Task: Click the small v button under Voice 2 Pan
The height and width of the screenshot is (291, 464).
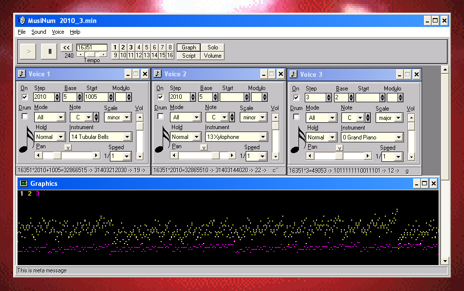Action: click(x=204, y=147)
